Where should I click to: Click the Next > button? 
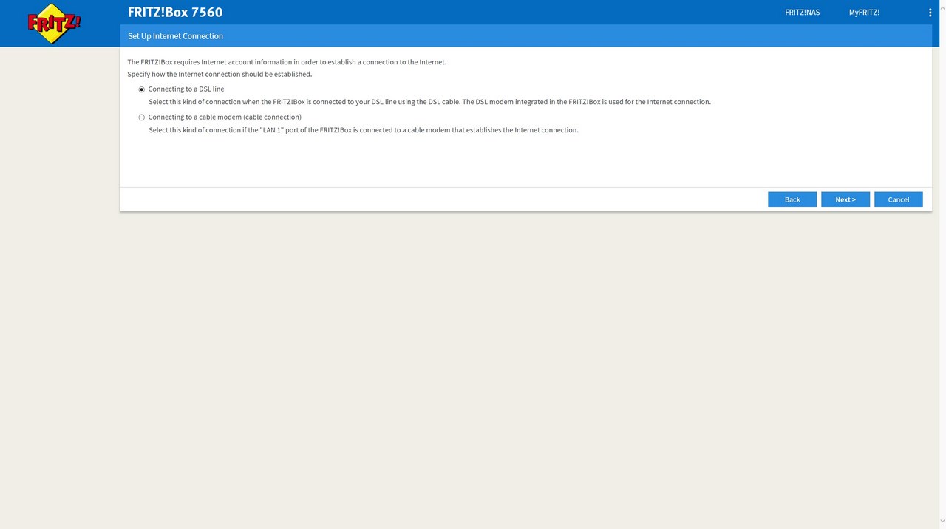point(845,199)
